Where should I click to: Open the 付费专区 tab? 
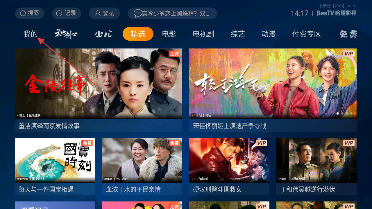[x=307, y=34]
